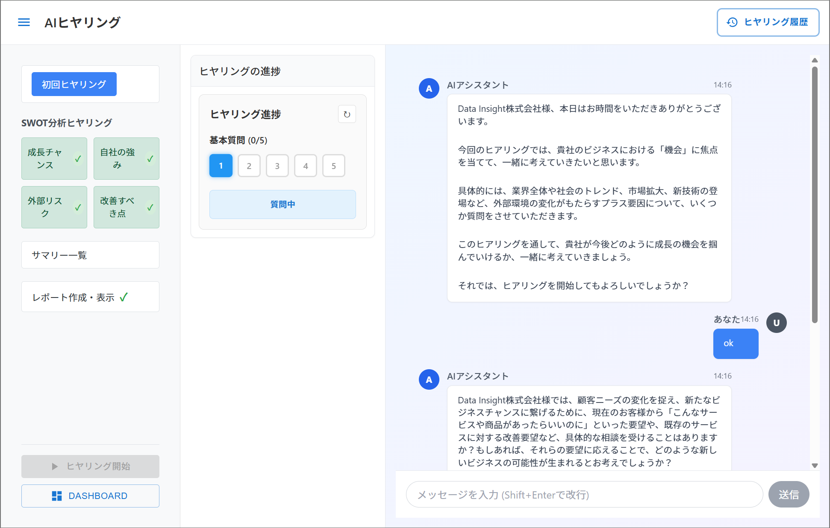Open the 自社の強み hearing section
Screen dimensions: 830x528
[x=126, y=158]
